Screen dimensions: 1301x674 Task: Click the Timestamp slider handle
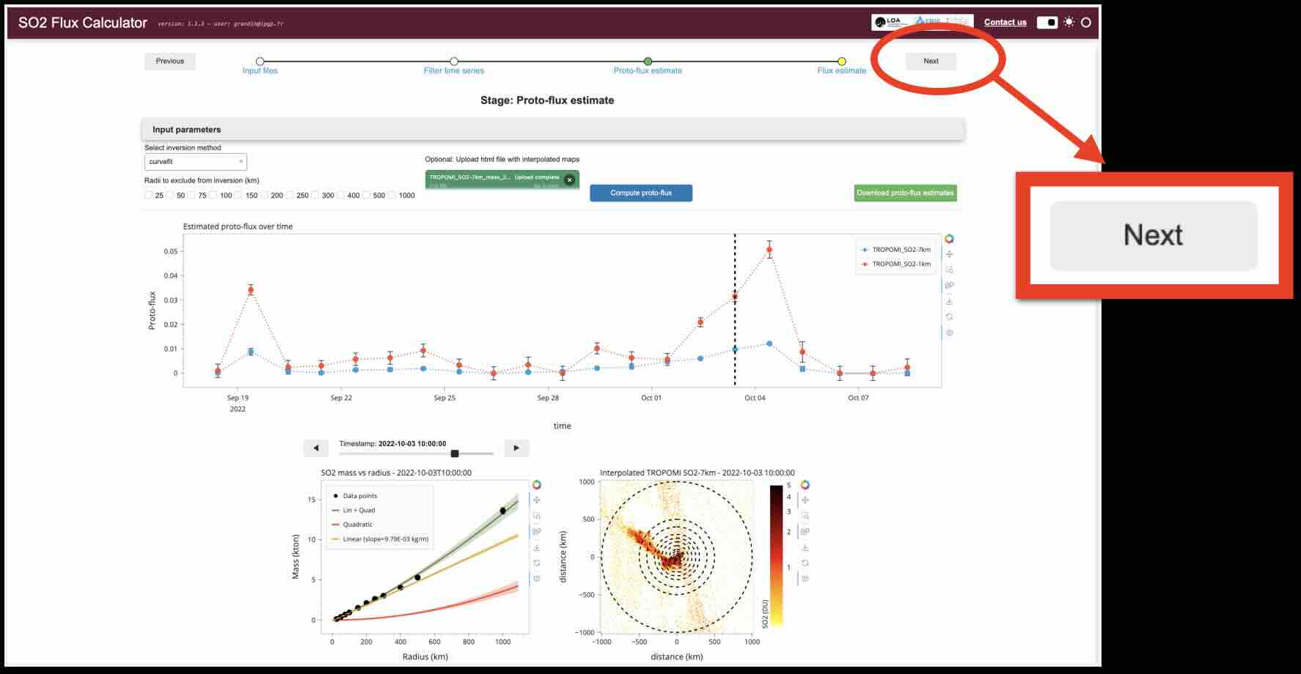pyautogui.click(x=455, y=453)
